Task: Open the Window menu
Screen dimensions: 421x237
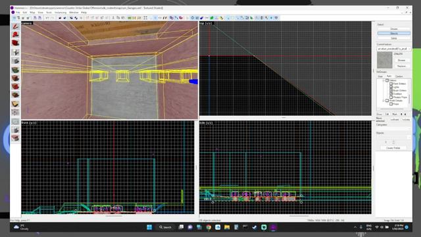Action: tap(74, 13)
